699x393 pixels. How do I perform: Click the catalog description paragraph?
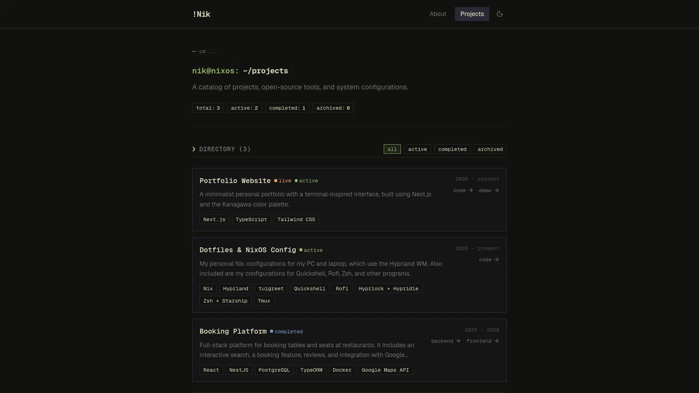pos(300,87)
